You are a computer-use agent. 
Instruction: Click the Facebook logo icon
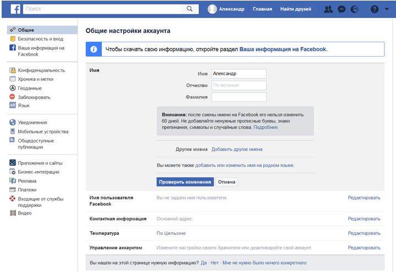point(15,9)
